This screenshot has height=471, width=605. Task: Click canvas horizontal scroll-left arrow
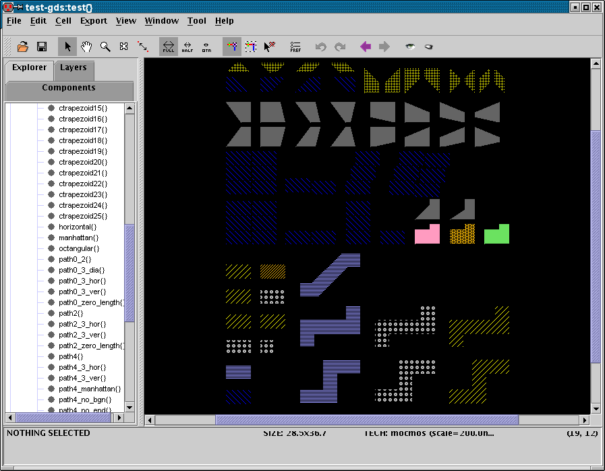pos(150,420)
